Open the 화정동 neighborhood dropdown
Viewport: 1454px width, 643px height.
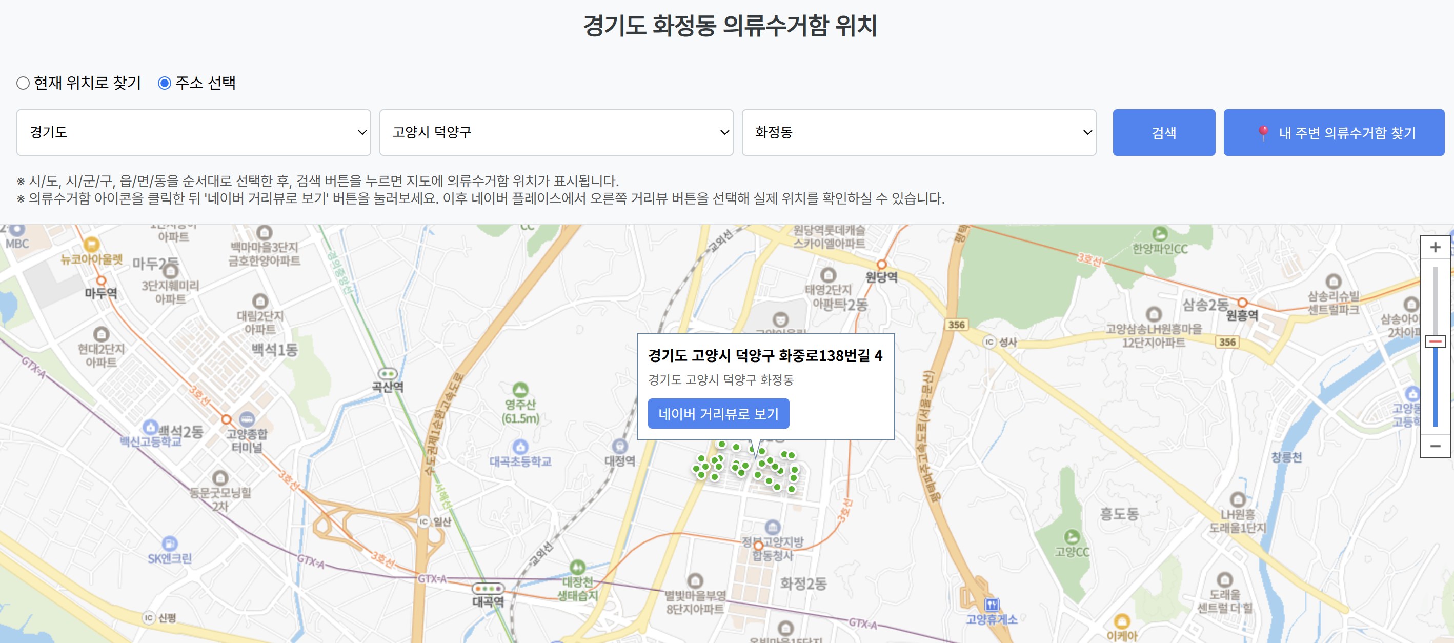coord(918,133)
